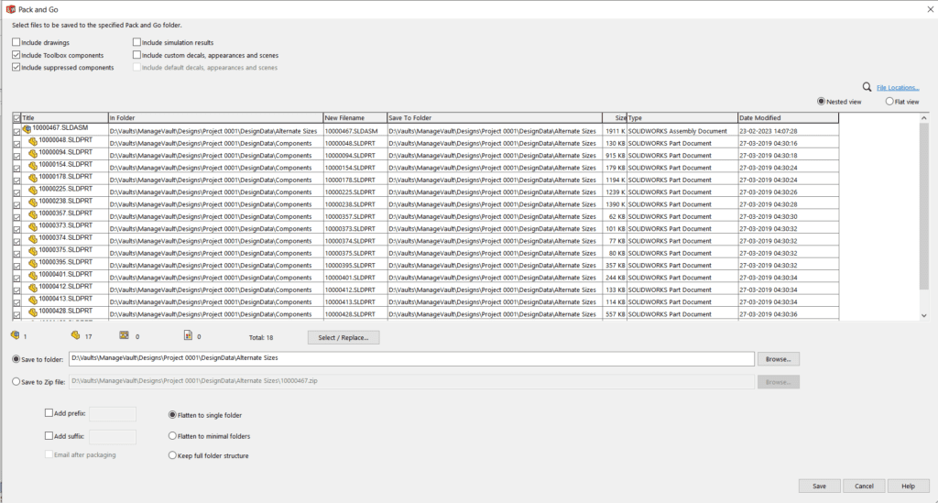This screenshot has height=503, width=938.
Task: Click the part icon beside 10000225.SLDPRT
Action: point(33,190)
